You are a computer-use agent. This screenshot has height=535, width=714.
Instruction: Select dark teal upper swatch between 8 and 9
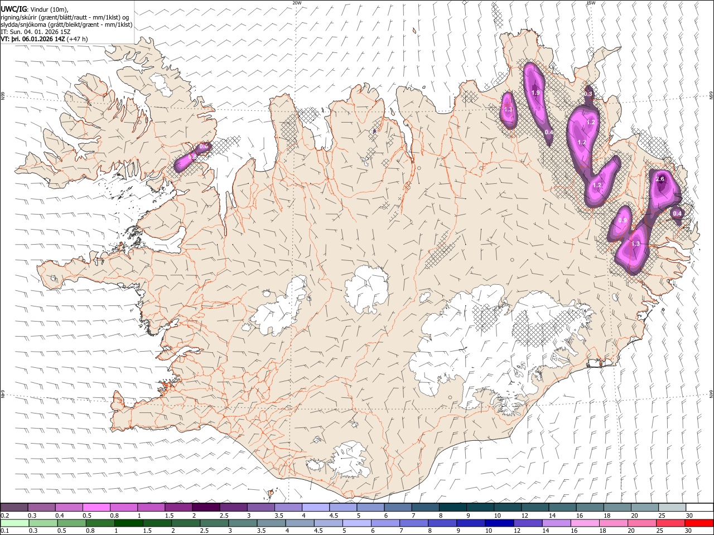(453, 508)
